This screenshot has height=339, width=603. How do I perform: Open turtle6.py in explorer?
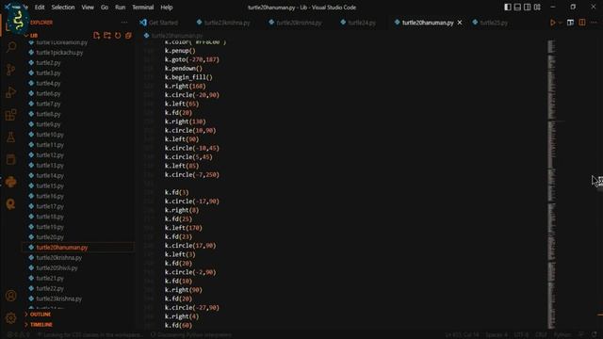[48, 93]
